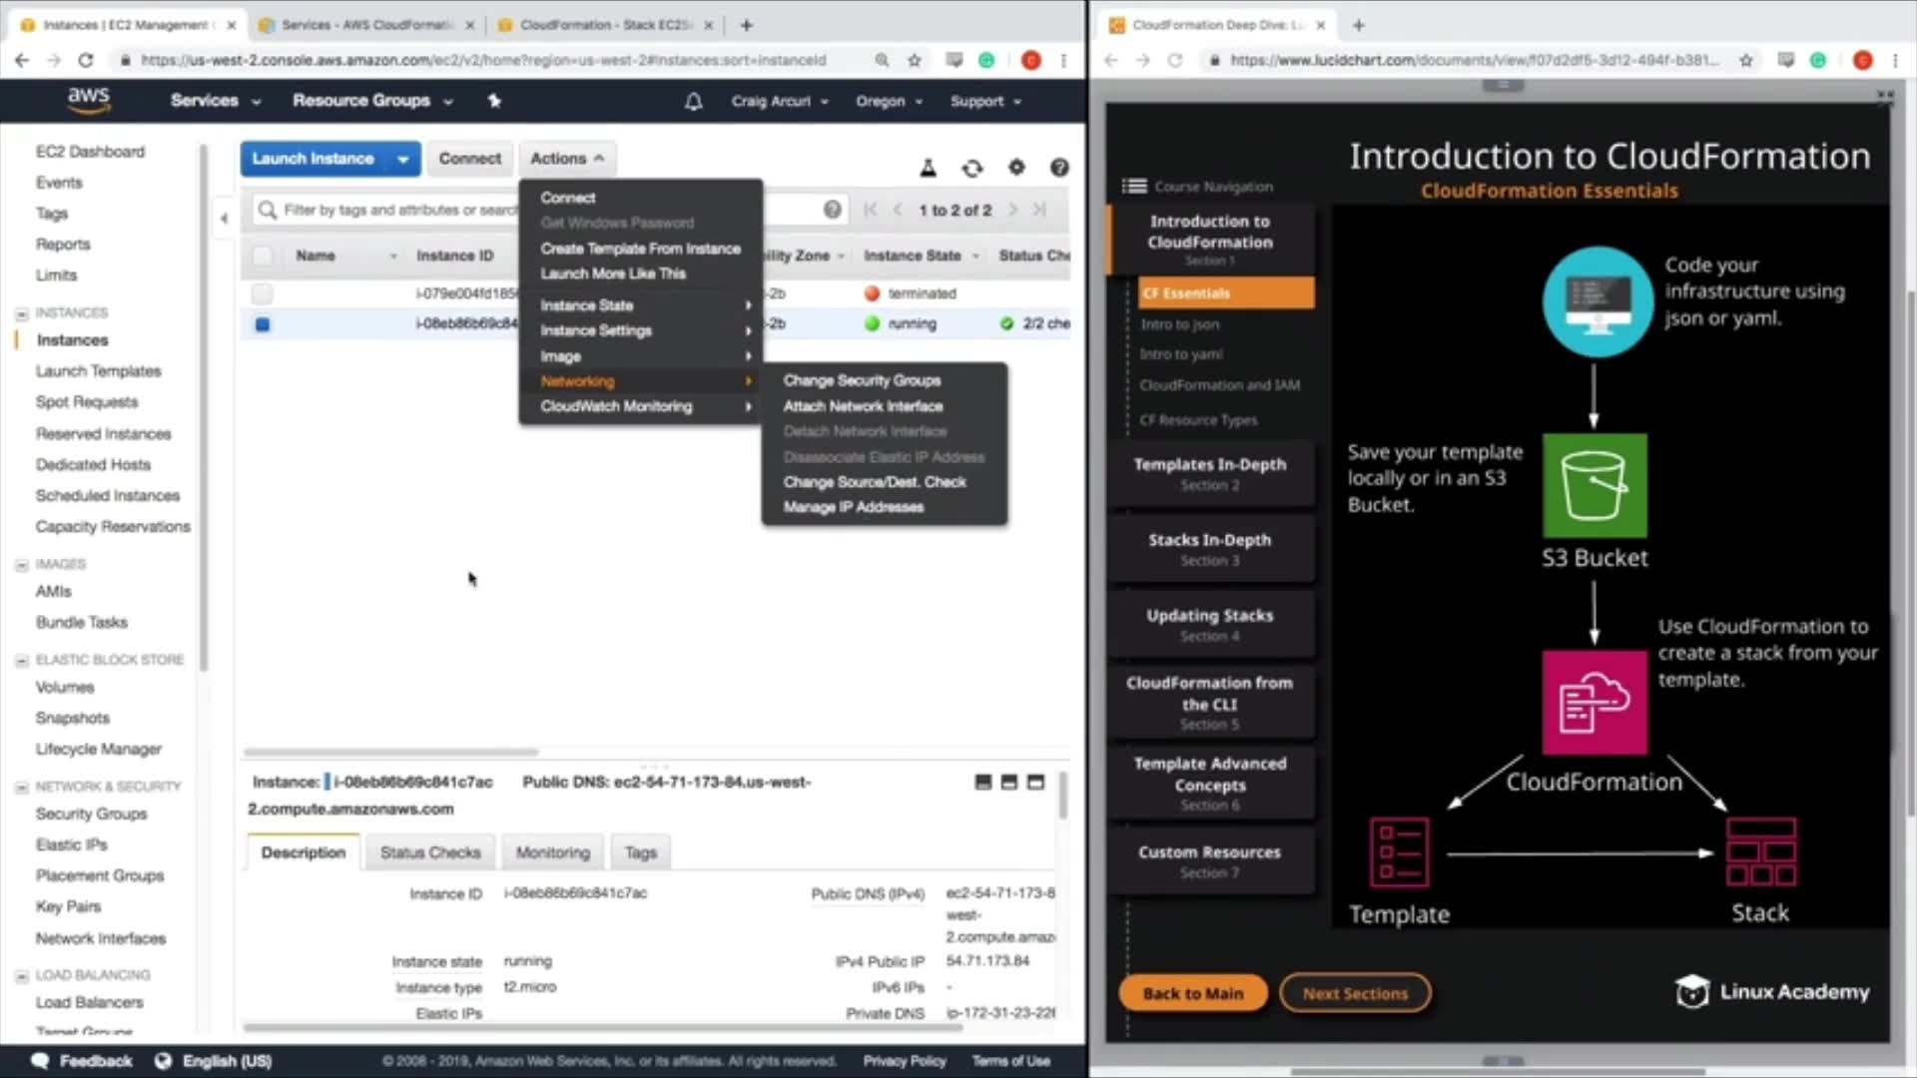The width and height of the screenshot is (1917, 1078).
Task: Open the Oregon region dropdown
Action: click(x=888, y=101)
